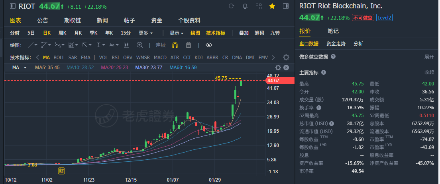The width and height of the screenshot is (440, 184).
Task: Select the fan/gann drawing tool
Action: point(71,45)
